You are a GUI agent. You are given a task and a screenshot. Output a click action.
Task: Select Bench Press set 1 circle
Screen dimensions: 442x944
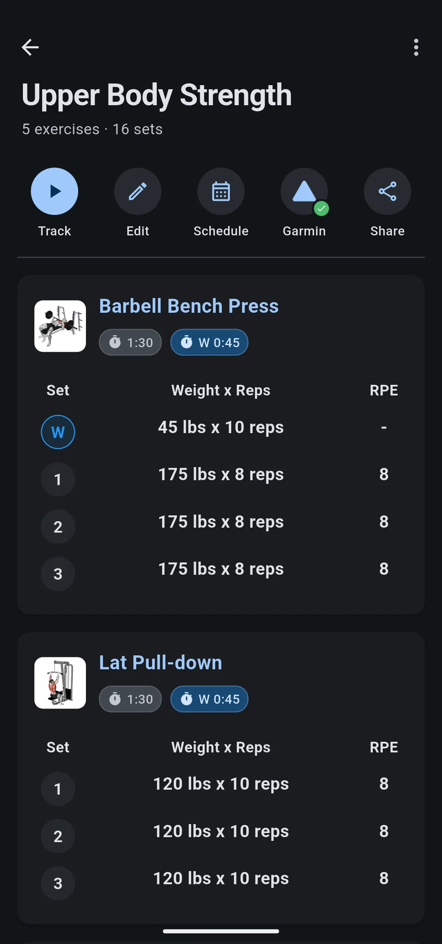click(58, 479)
